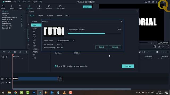Image resolution: width=170 pixels, height=95 pixels.
Task: Cancel the file conversion
Action: (x=115, y=47)
